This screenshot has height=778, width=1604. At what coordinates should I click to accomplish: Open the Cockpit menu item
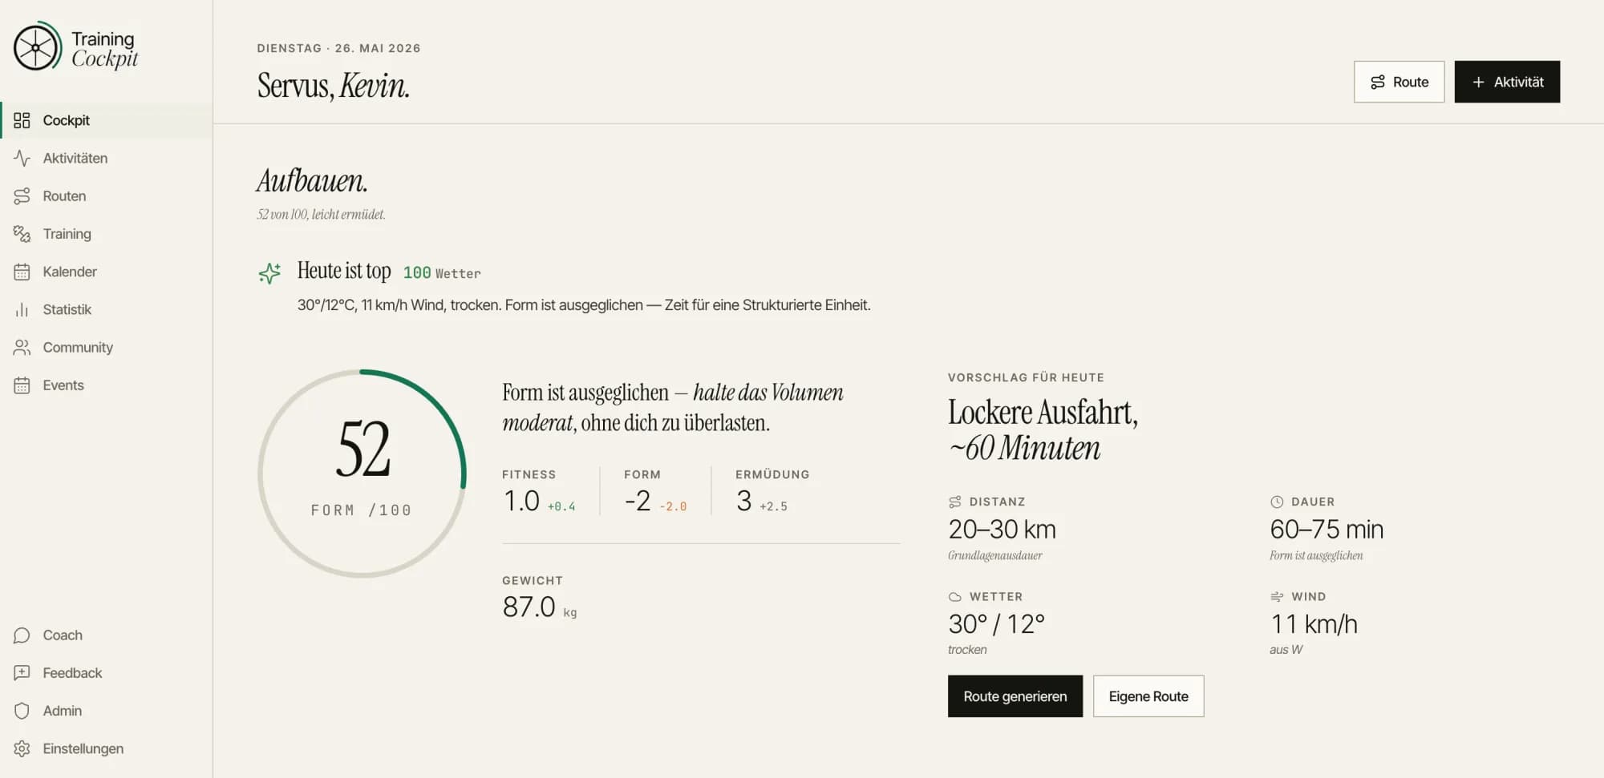click(106, 120)
